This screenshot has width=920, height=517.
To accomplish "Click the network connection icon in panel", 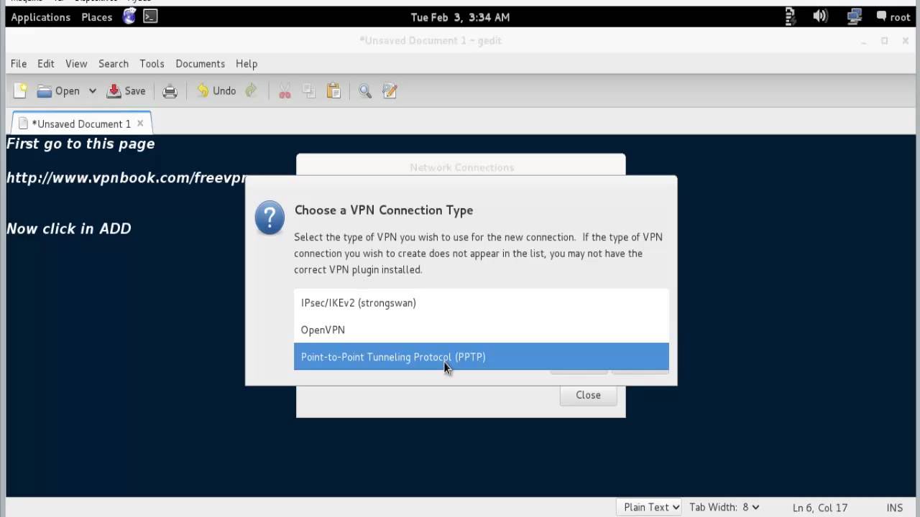I will tap(855, 17).
